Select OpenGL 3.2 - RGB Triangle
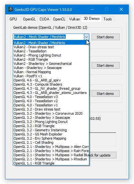 (51, 126)
